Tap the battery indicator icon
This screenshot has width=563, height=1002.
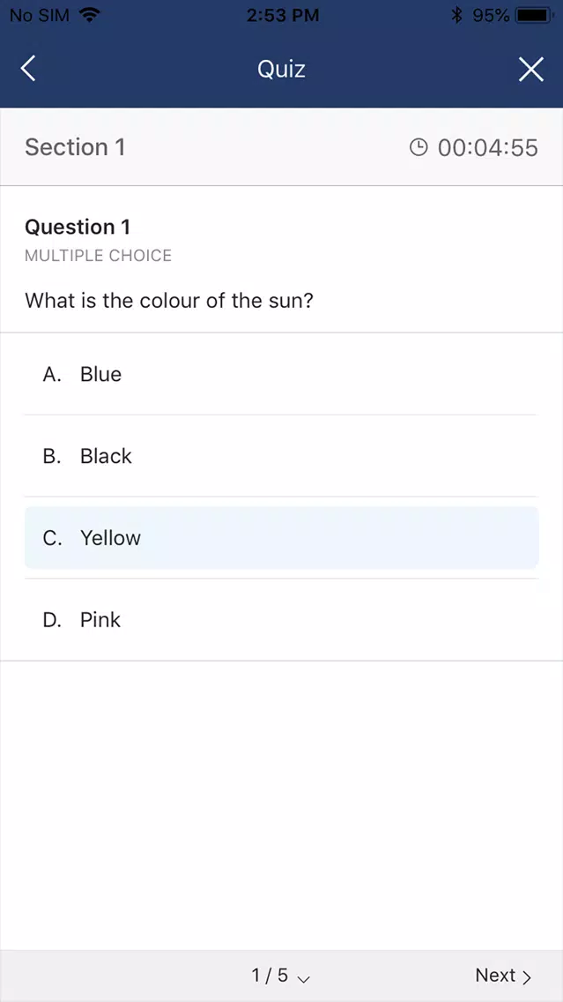[x=535, y=15]
